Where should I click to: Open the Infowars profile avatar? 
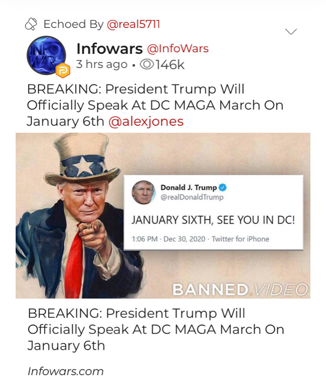(x=46, y=55)
